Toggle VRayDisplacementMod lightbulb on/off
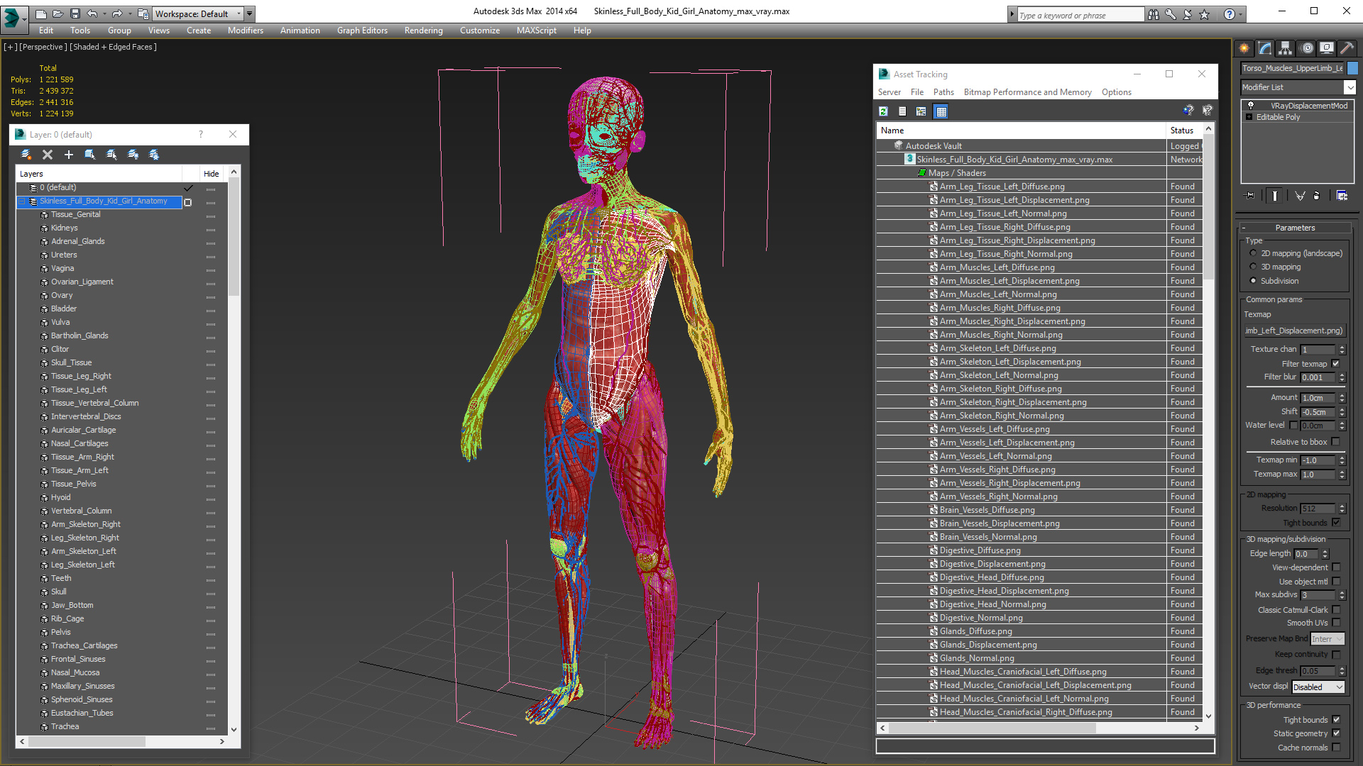Viewport: 1363px width, 766px height. (x=1251, y=105)
